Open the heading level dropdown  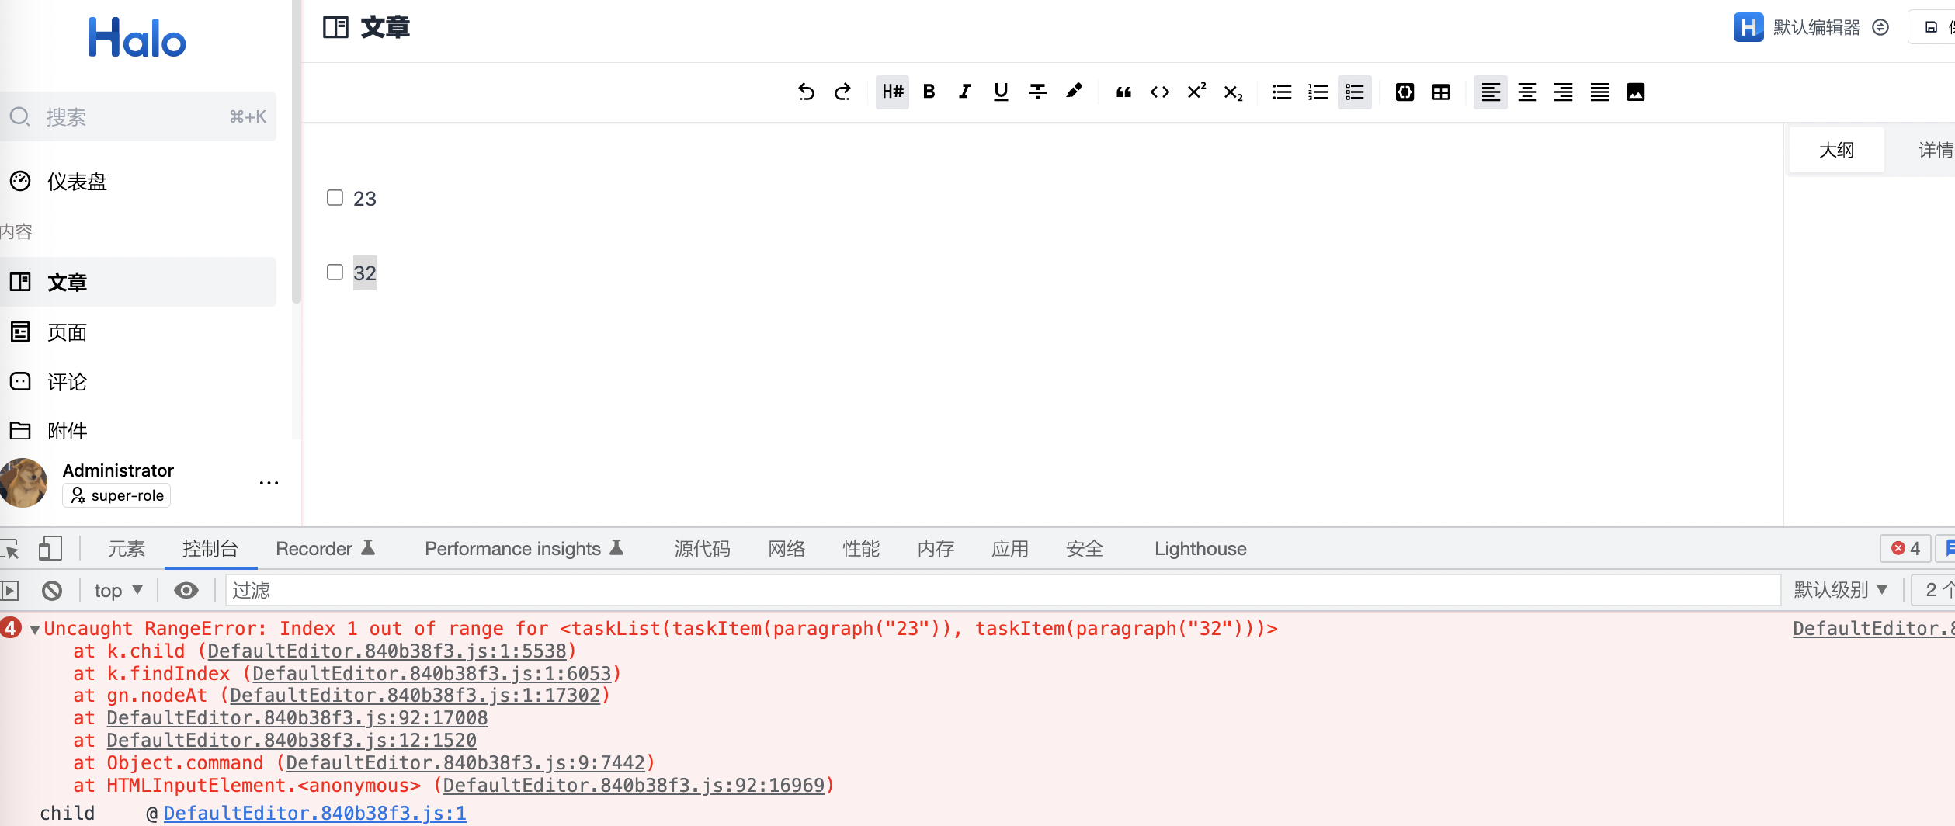point(893,92)
